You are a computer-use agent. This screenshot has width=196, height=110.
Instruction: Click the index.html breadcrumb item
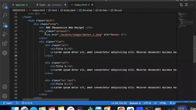pyautogui.click(x=37, y=10)
